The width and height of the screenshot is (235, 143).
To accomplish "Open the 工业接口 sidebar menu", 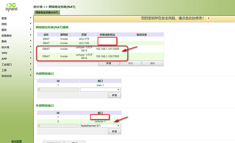I will (x=6, y=64).
